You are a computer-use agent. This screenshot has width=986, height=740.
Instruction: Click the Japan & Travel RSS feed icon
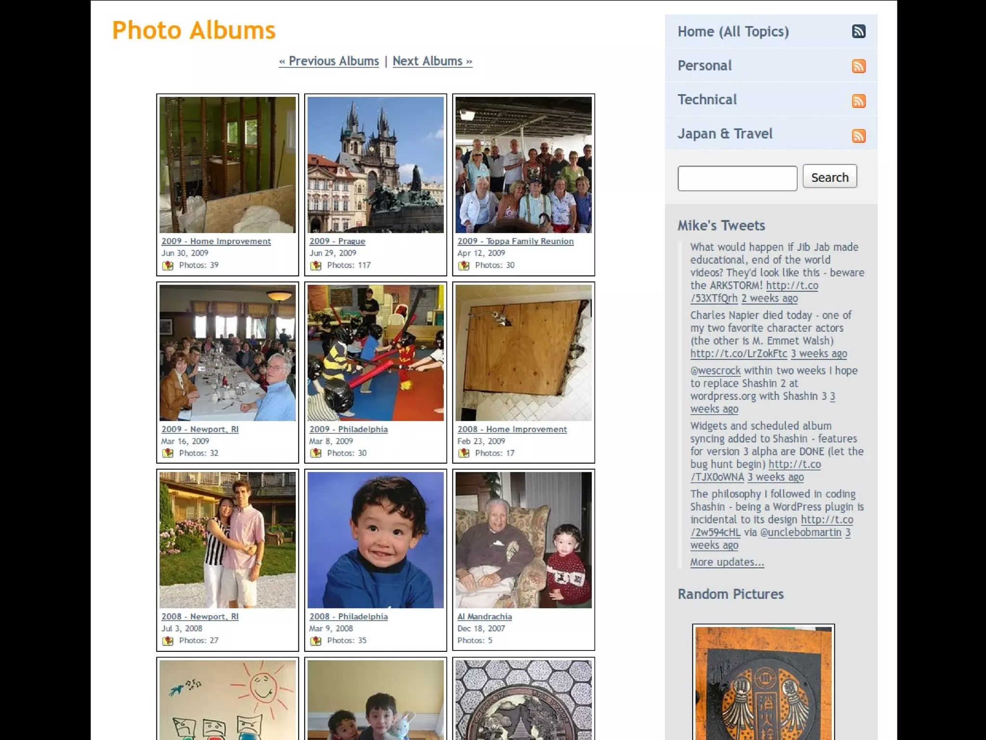click(x=858, y=135)
